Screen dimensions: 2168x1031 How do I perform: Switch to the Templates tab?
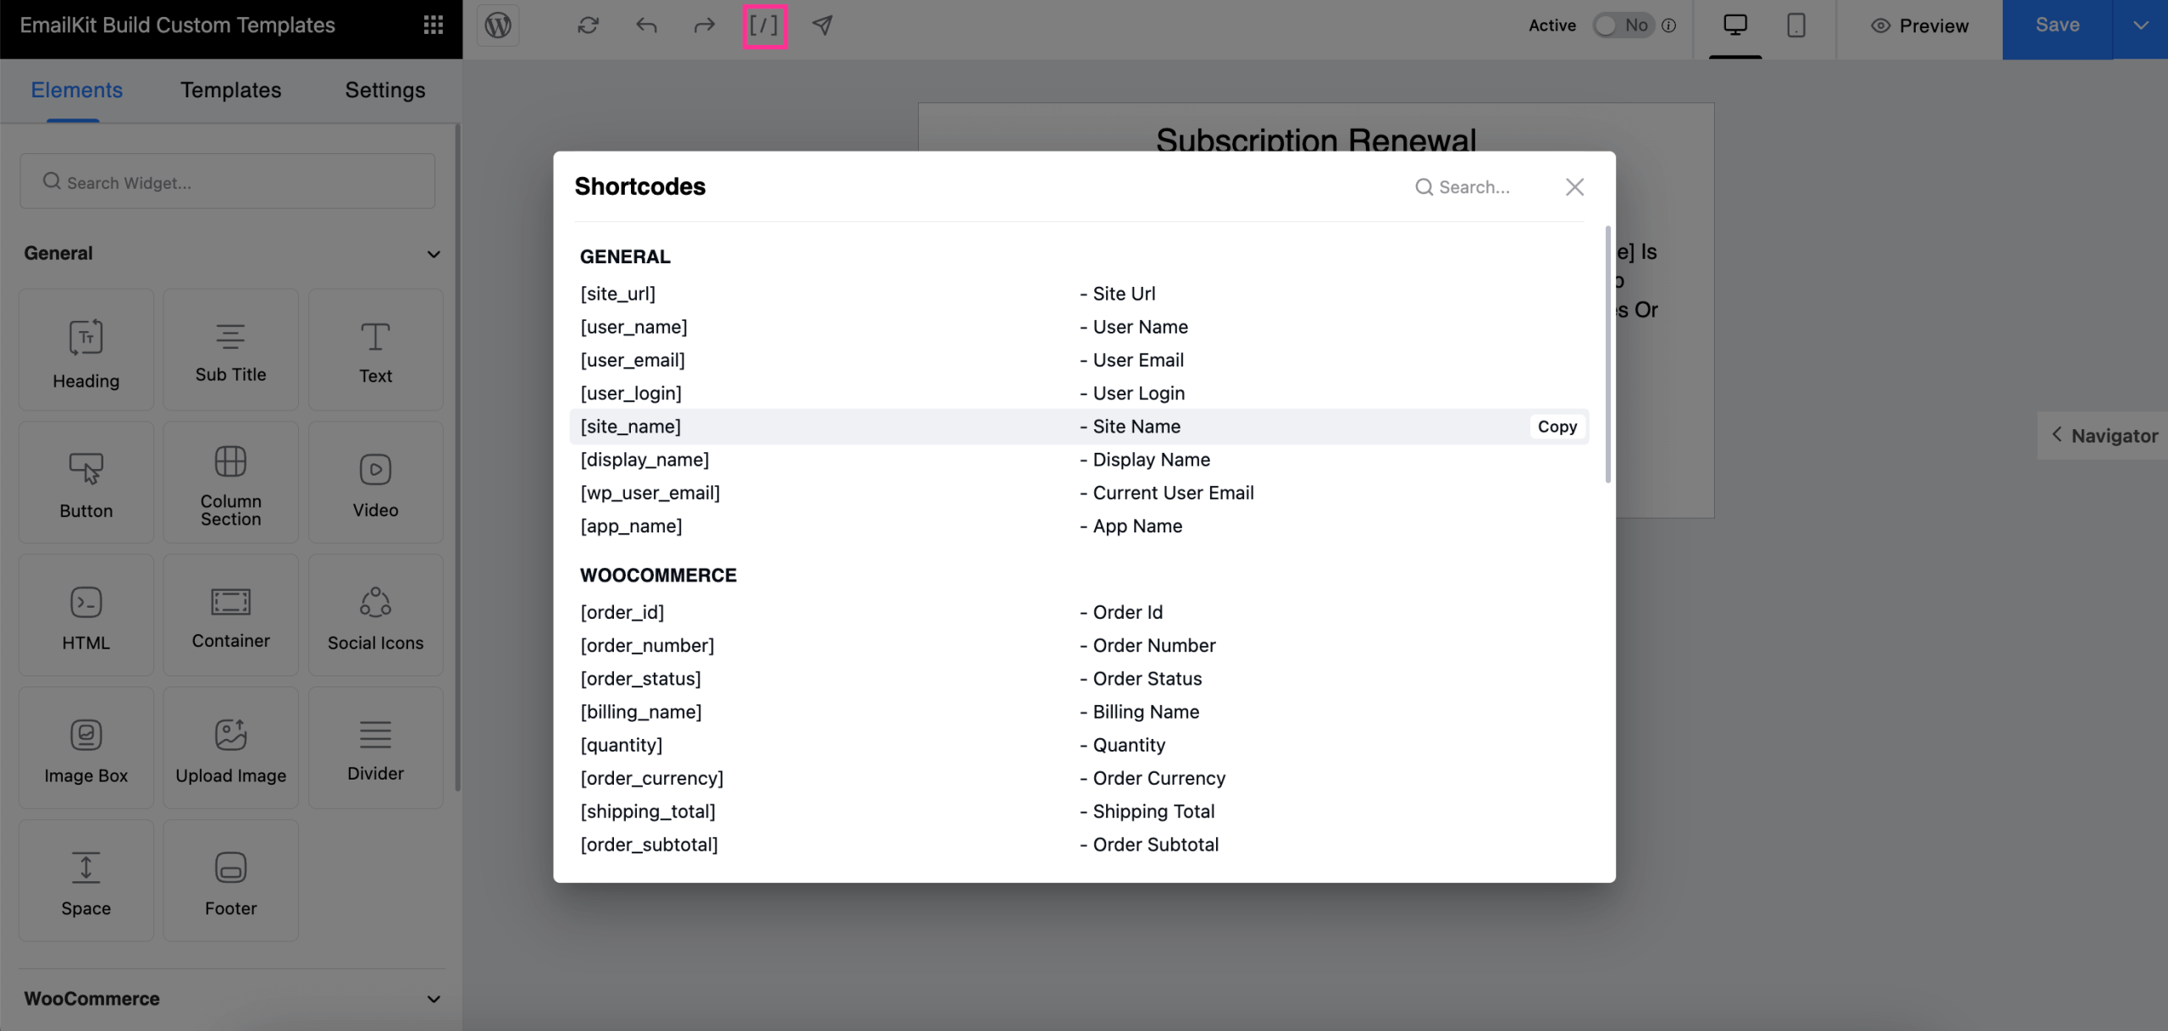tap(230, 91)
